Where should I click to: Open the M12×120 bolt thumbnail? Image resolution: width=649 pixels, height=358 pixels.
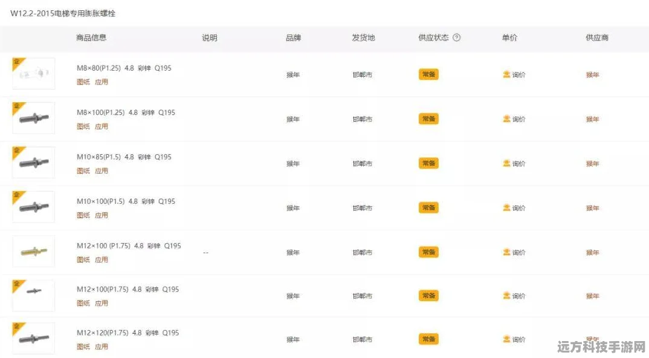click(x=33, y=338)
